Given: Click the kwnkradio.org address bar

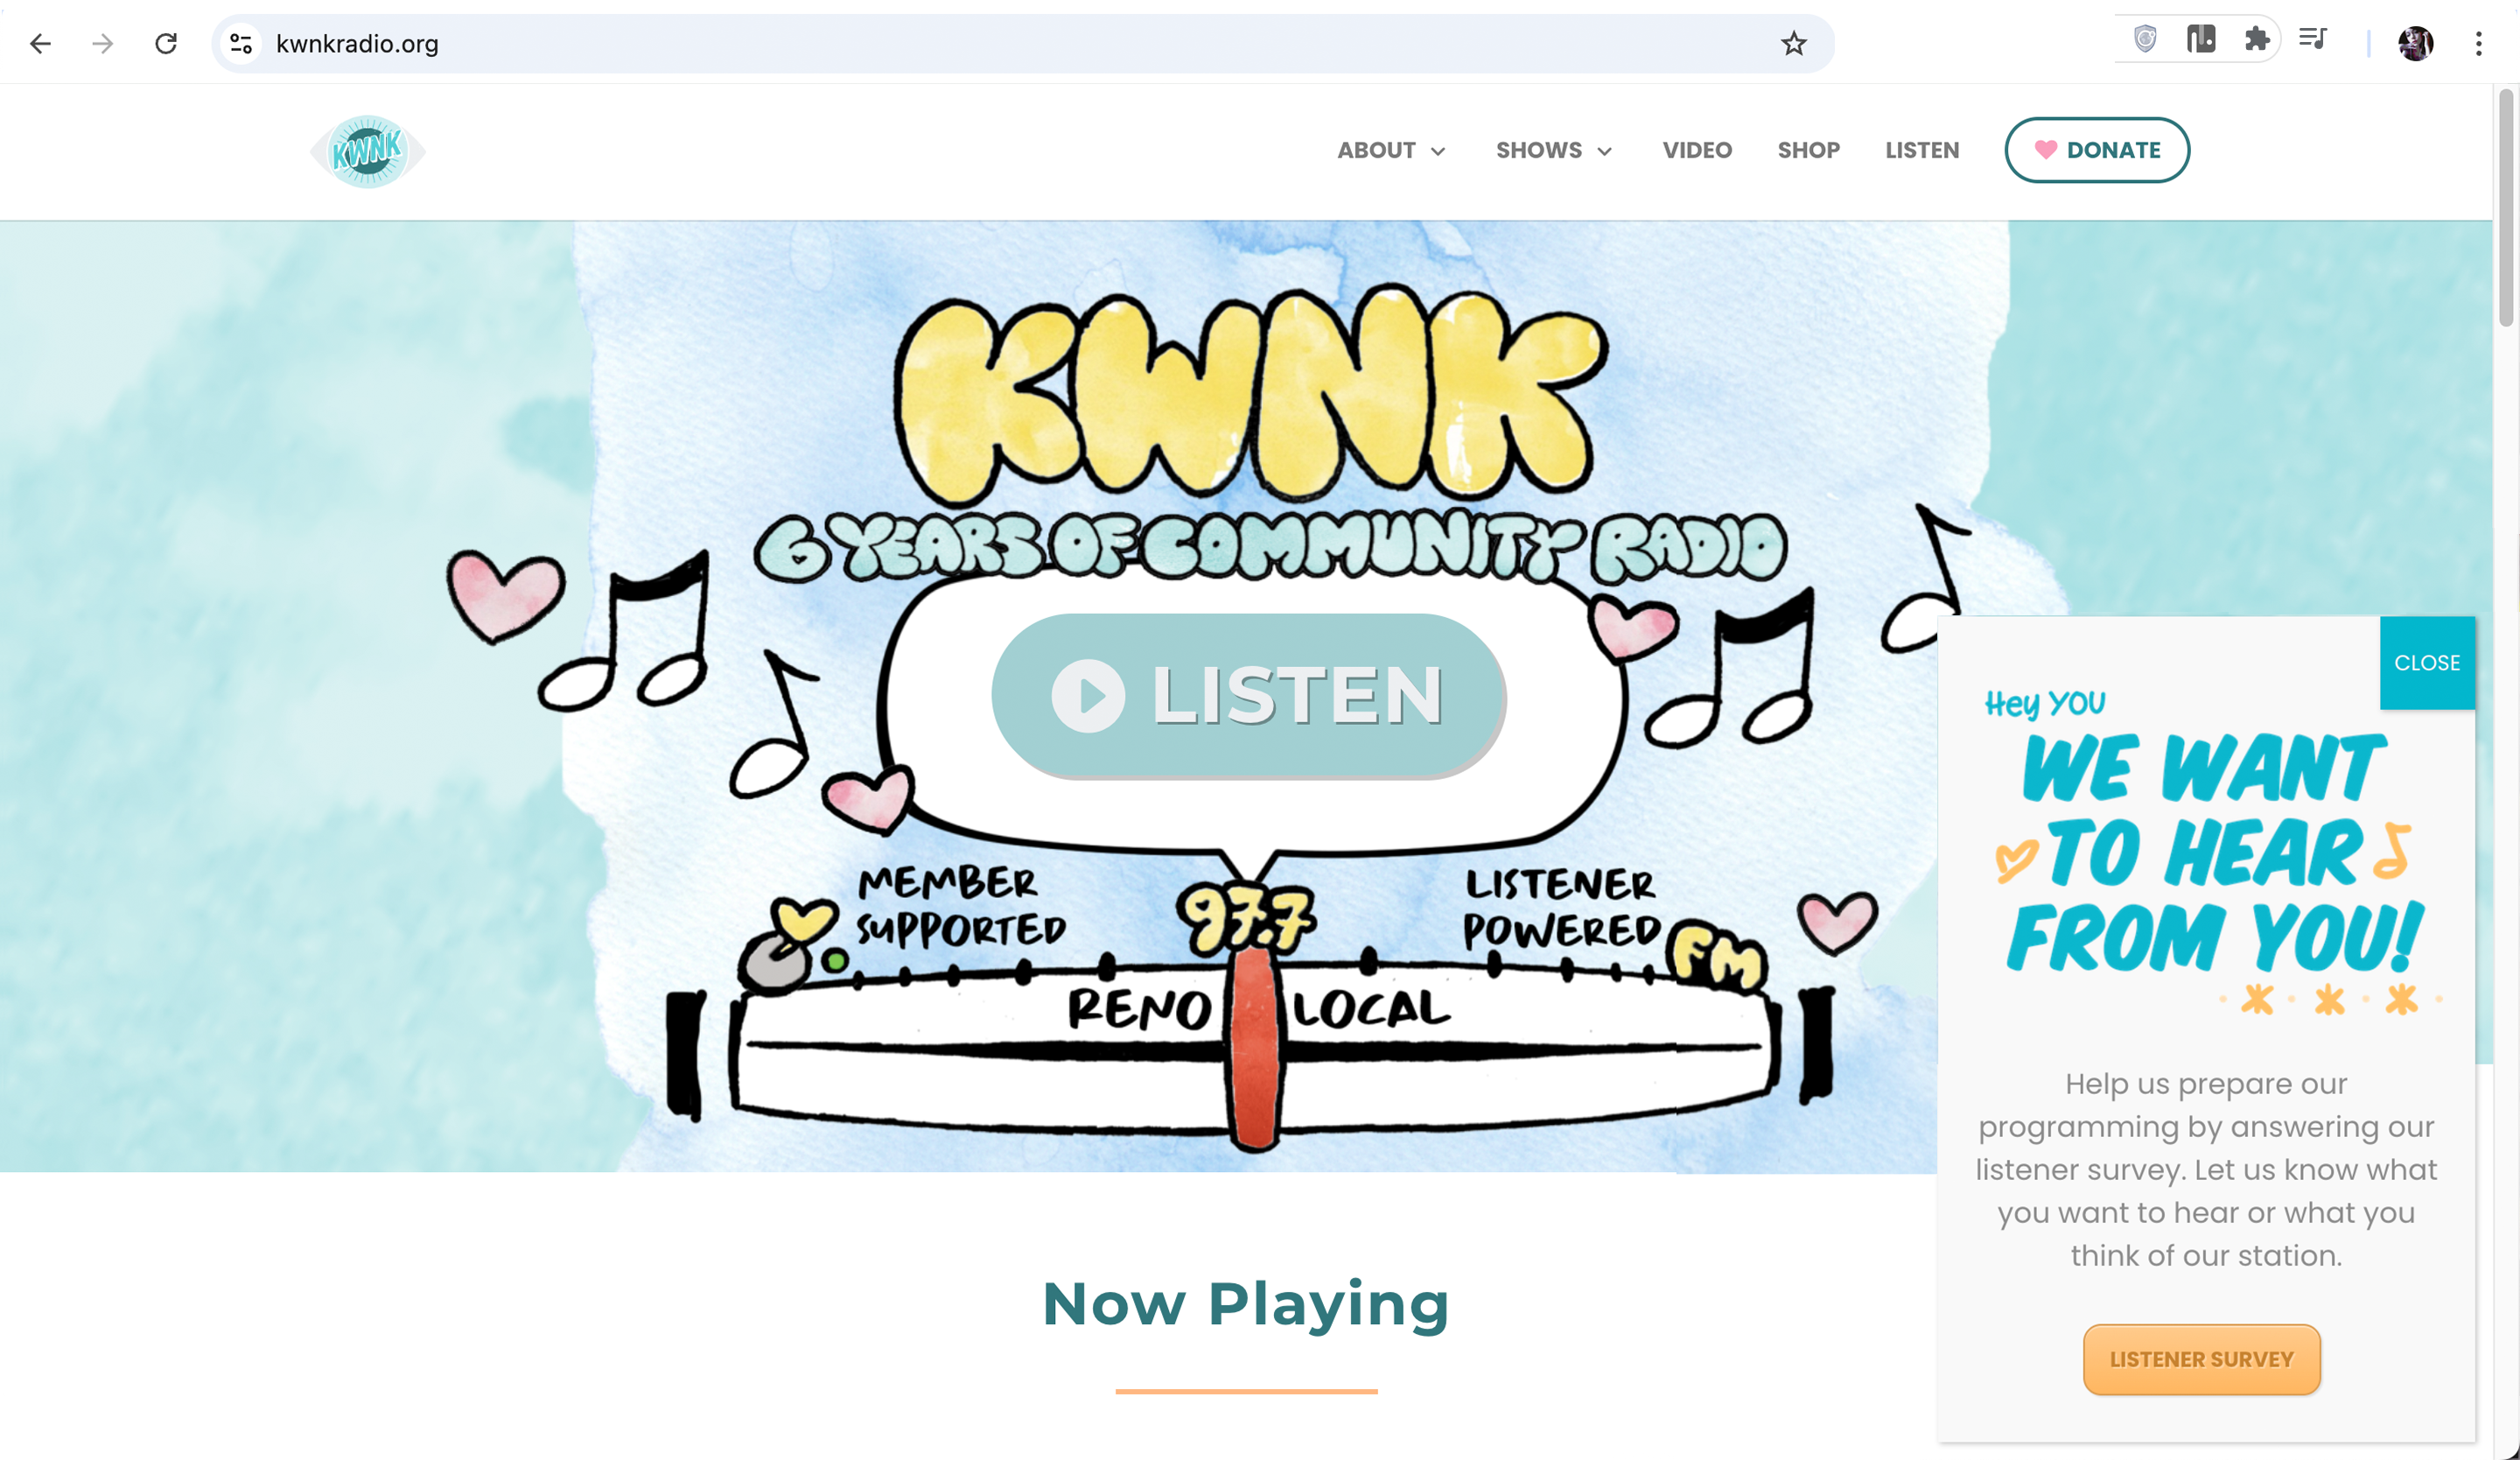Looking at the screenshot, I should point(1000,44).
